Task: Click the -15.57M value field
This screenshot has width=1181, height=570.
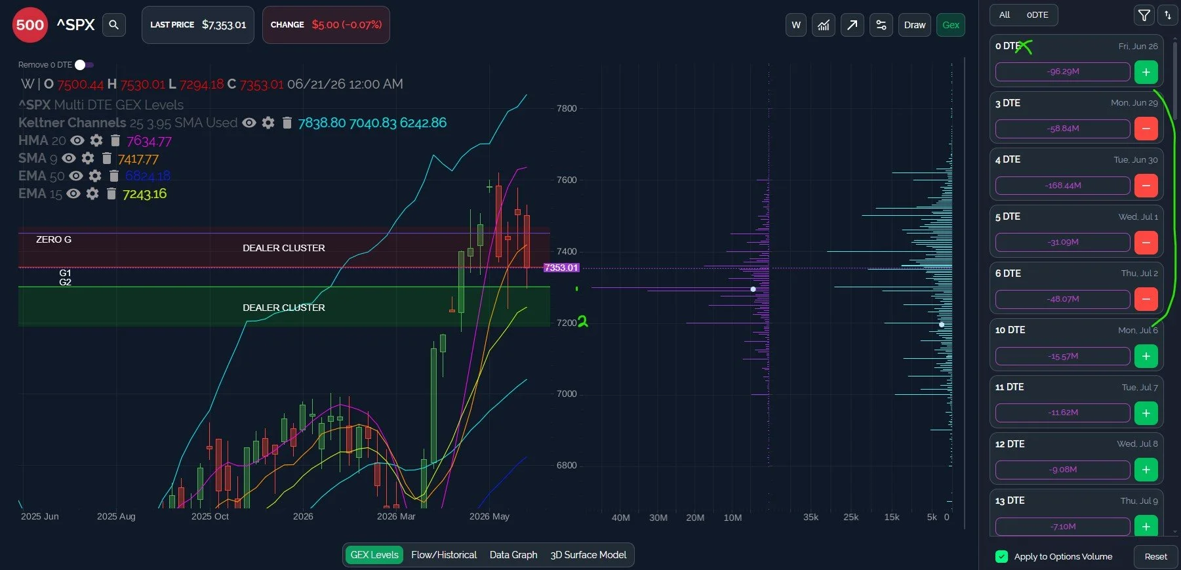Action: click(x=1063, y=356)
